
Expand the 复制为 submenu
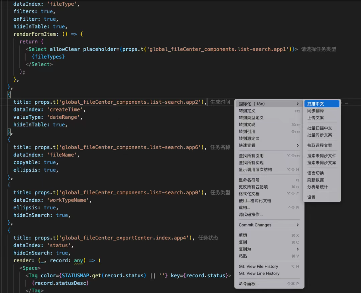pos(269,249)
